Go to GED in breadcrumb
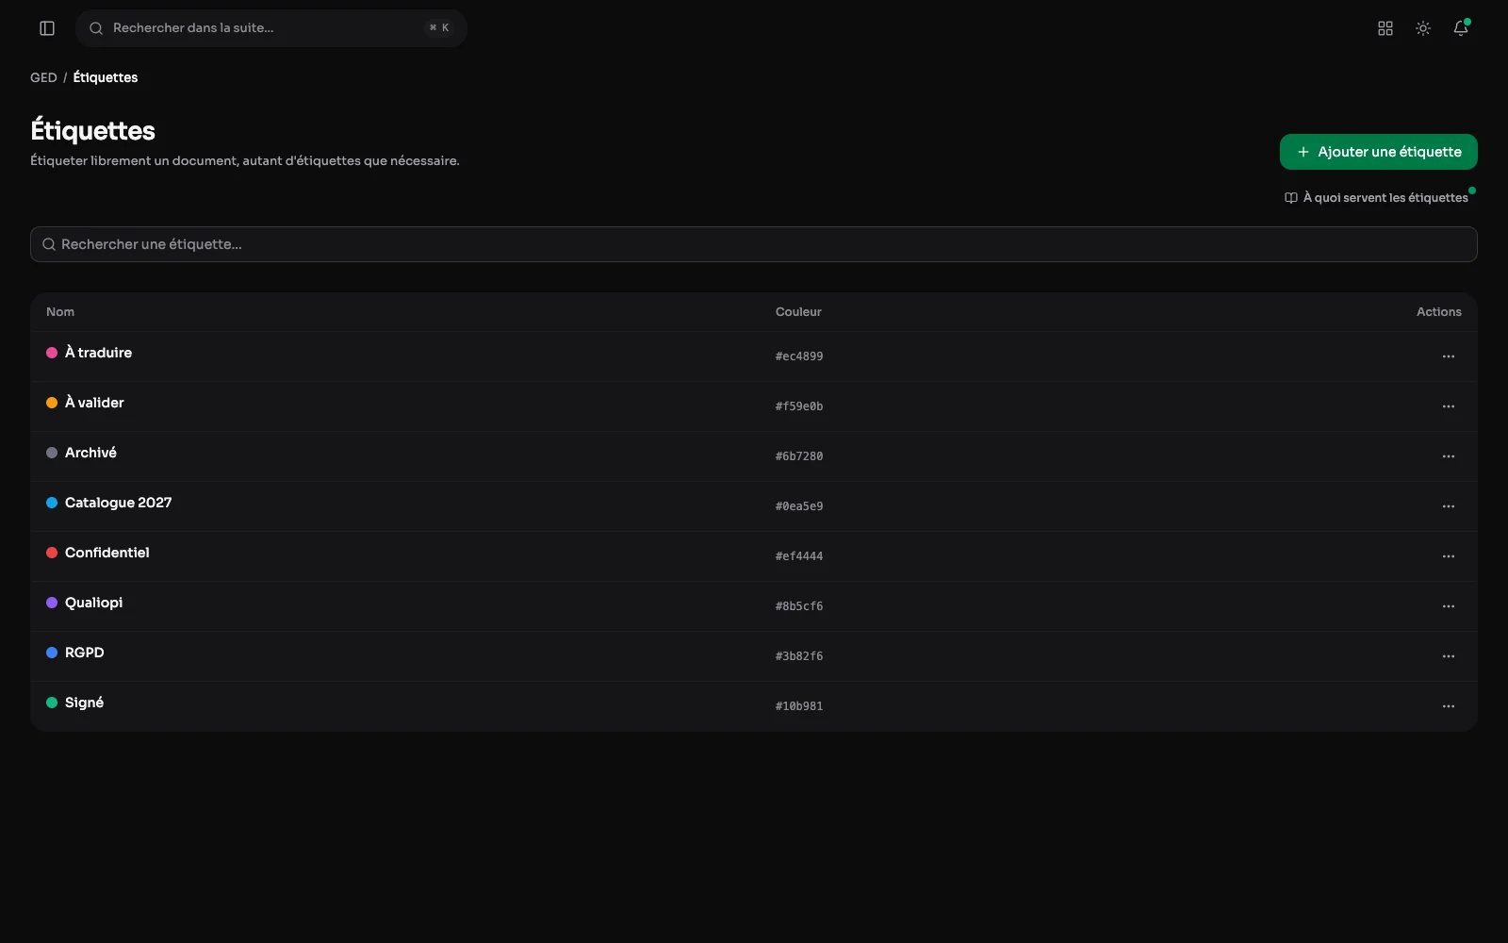 [x=43, y=77]
